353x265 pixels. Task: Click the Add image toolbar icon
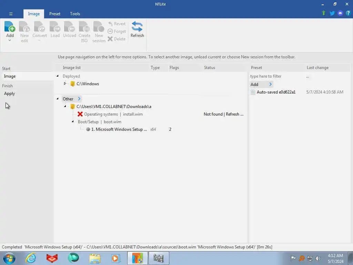click(10, 27)
